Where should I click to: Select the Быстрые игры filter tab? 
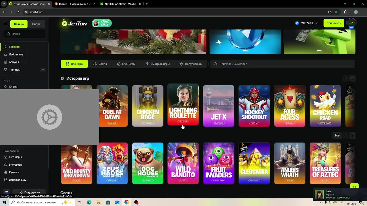point(158,64)
